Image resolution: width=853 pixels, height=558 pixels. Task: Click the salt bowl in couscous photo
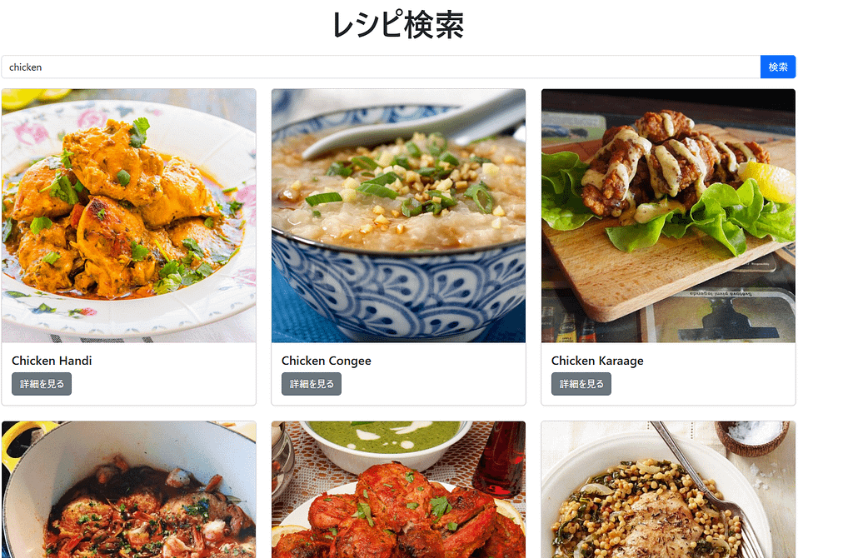[x=753, y=436]
